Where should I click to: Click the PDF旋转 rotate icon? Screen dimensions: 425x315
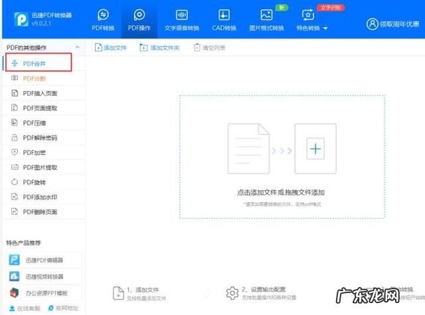[15, 182]
